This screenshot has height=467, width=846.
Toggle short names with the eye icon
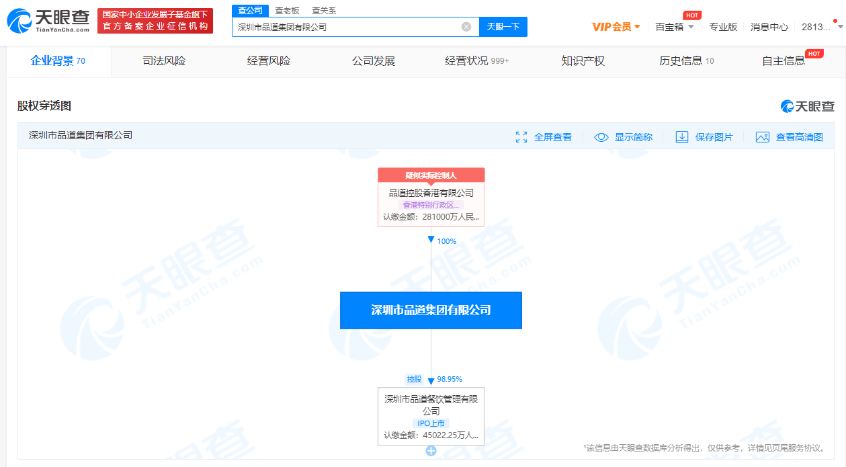point(601,137)
